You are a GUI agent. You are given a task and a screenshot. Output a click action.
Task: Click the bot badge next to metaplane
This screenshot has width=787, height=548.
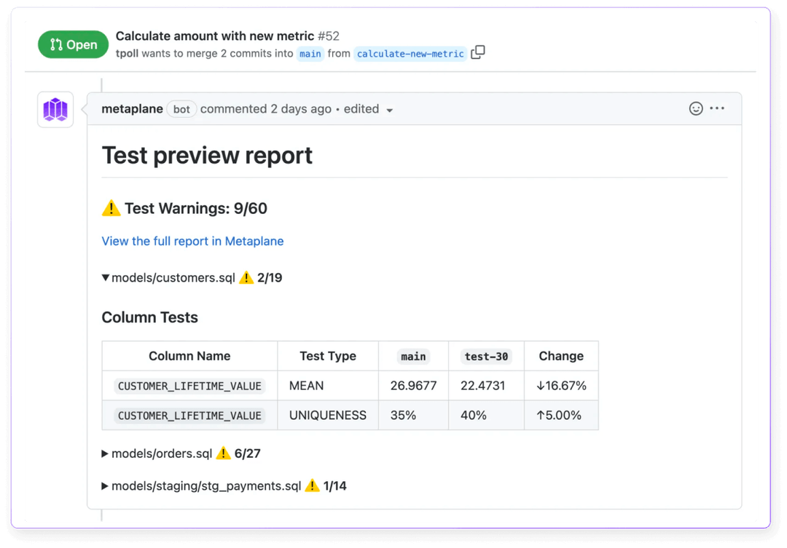click(181, 109)
